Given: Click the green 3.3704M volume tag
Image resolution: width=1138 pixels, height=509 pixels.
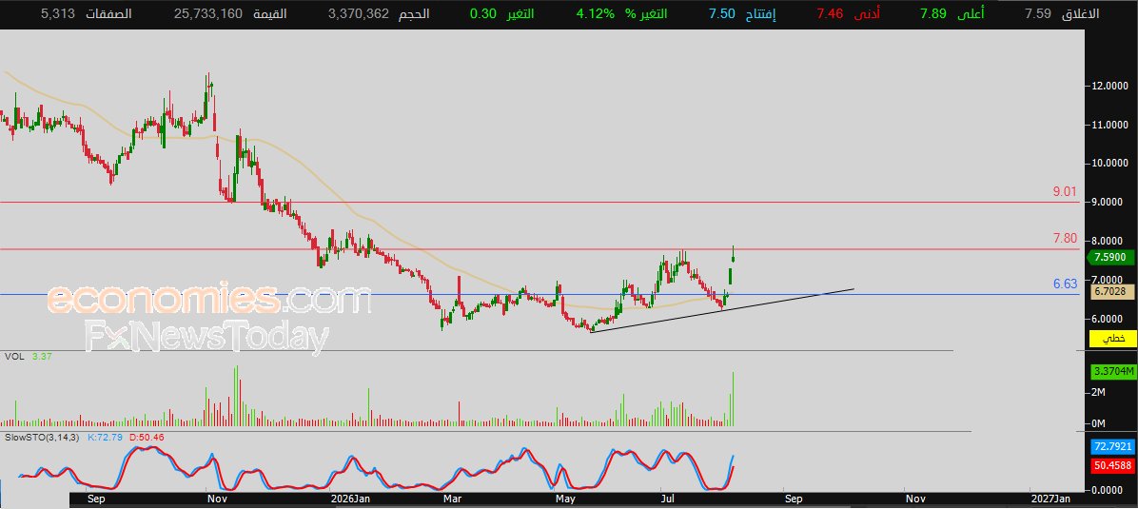Looking at the screenshot, I should tap(1112, 372).
